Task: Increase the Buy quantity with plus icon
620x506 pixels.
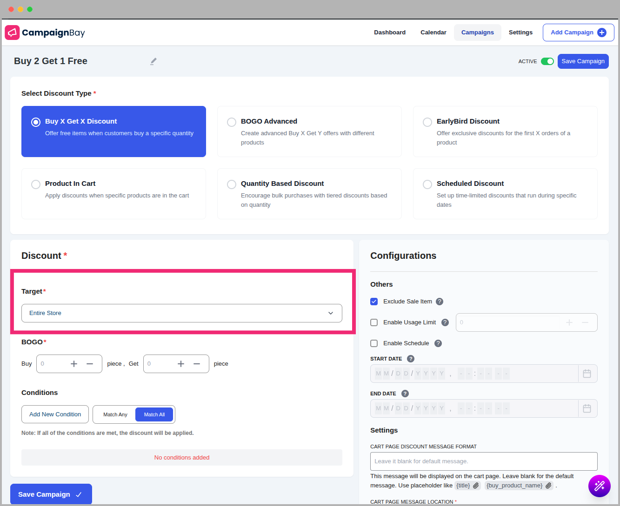Action: (74, 364)
